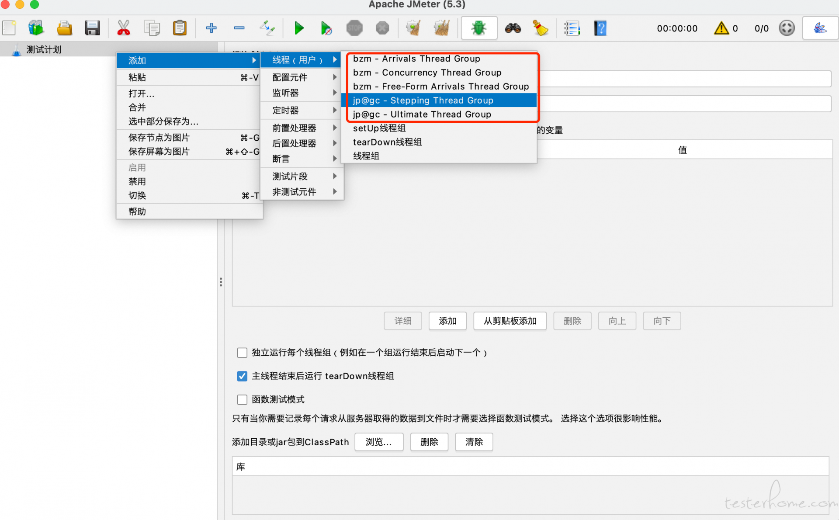
Task: Expand all nodes with the plus icon
Action: pyautogui.click(x=211, y=28)
